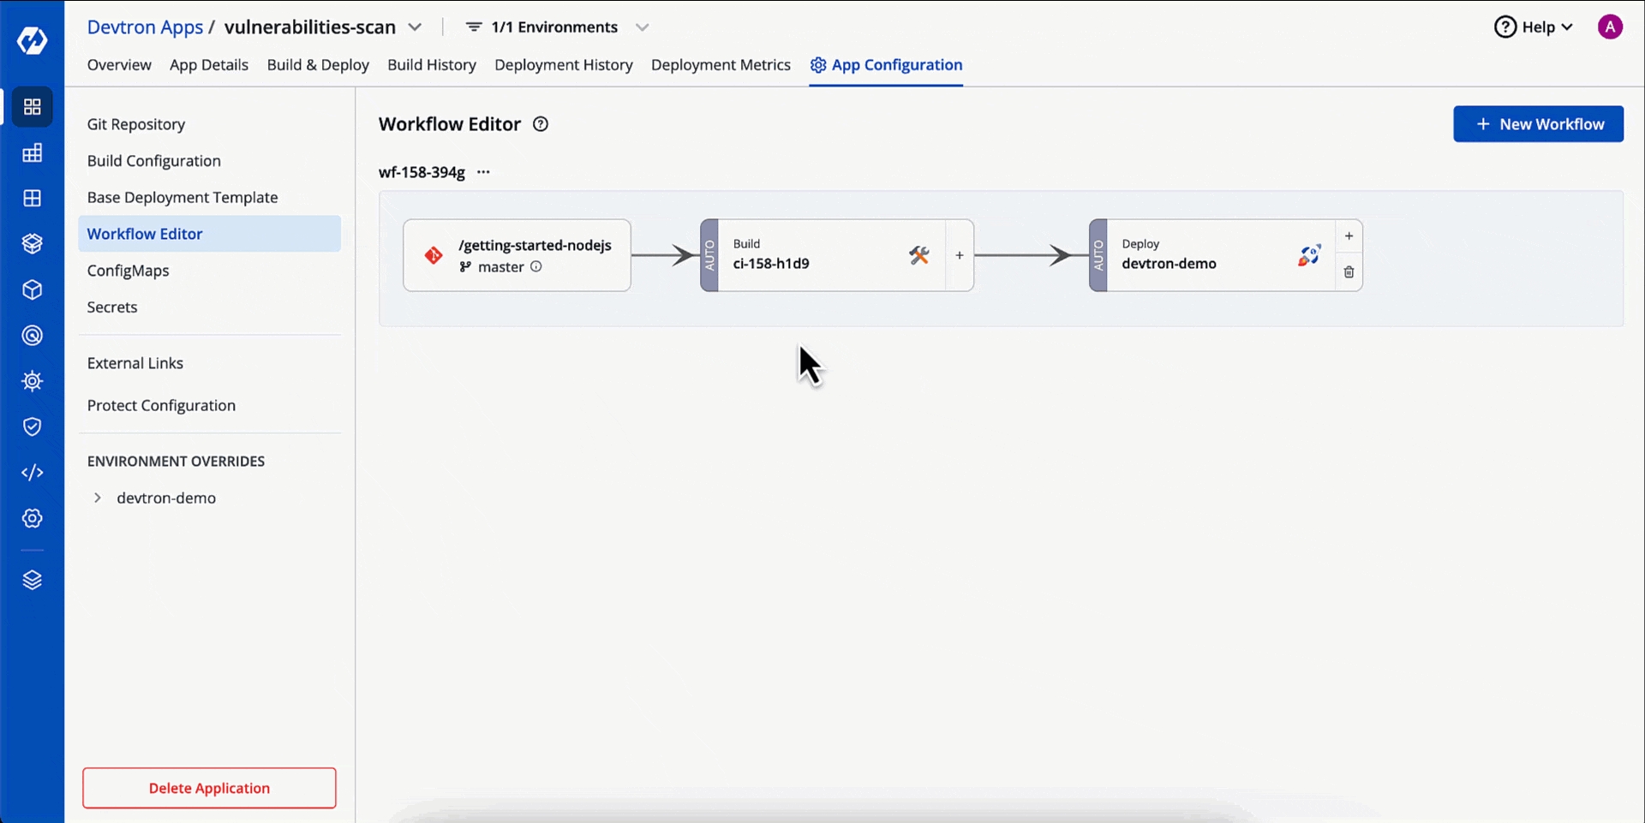Open the stacked-boxes Chart Store sidebar icon

point(33,244)
